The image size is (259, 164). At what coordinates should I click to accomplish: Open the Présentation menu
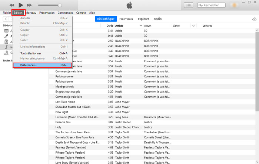(47, 13)
